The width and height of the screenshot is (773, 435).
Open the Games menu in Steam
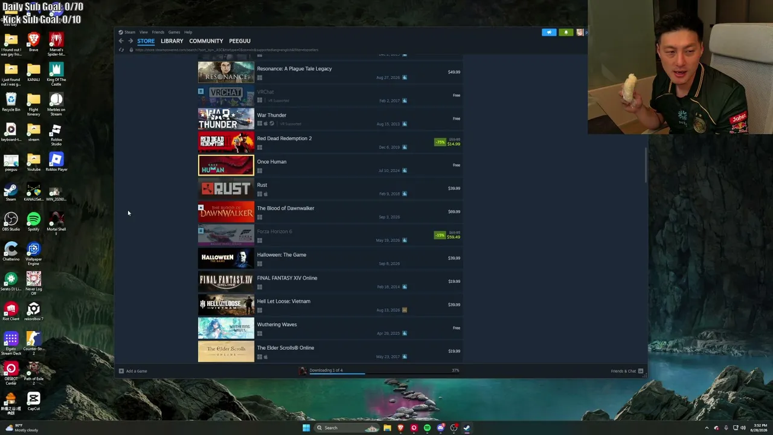174,32
